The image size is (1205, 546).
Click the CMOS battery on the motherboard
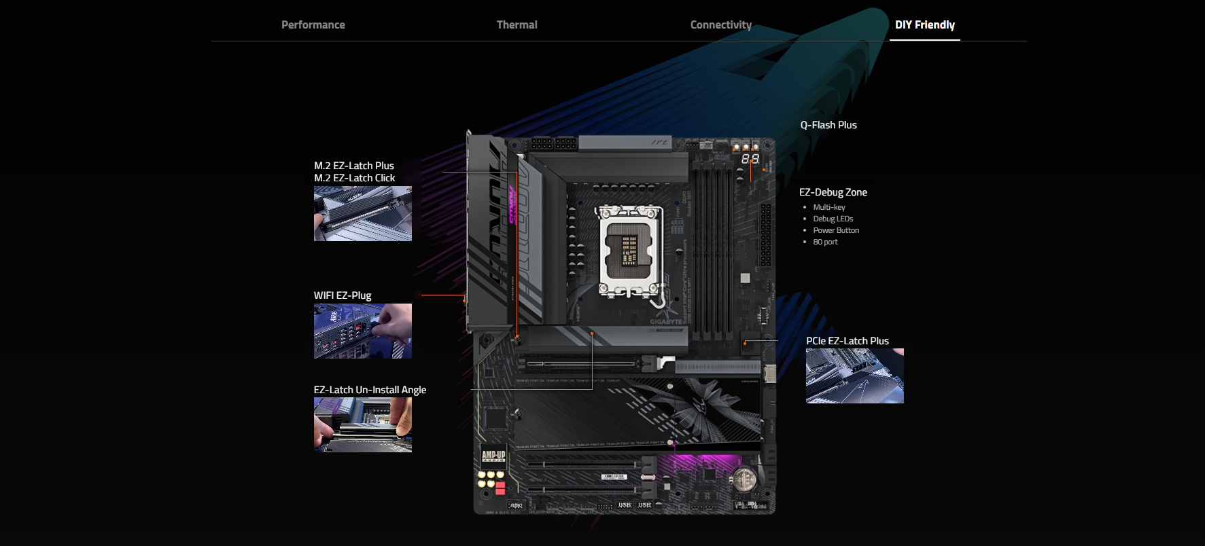(744, 480)
